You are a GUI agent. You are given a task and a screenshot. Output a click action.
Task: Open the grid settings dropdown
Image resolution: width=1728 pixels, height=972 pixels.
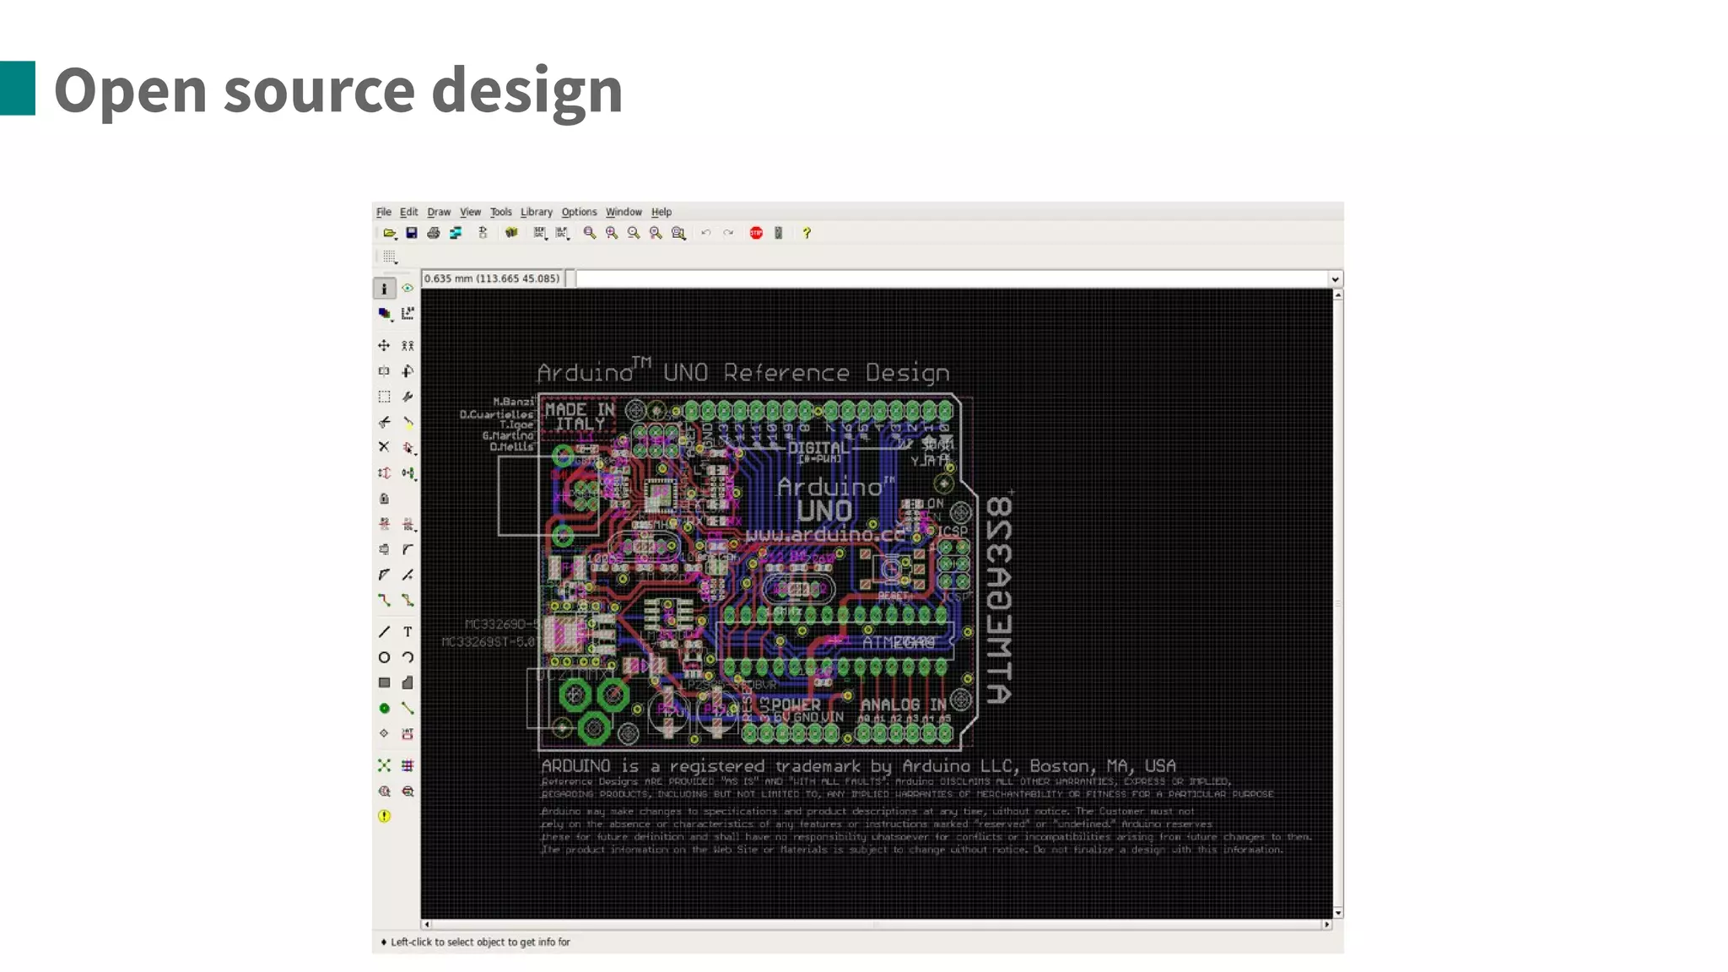(390, 256)
